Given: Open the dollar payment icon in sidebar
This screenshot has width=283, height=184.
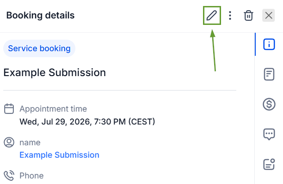Looking at the screenshot, I should [x=269, y=104].
